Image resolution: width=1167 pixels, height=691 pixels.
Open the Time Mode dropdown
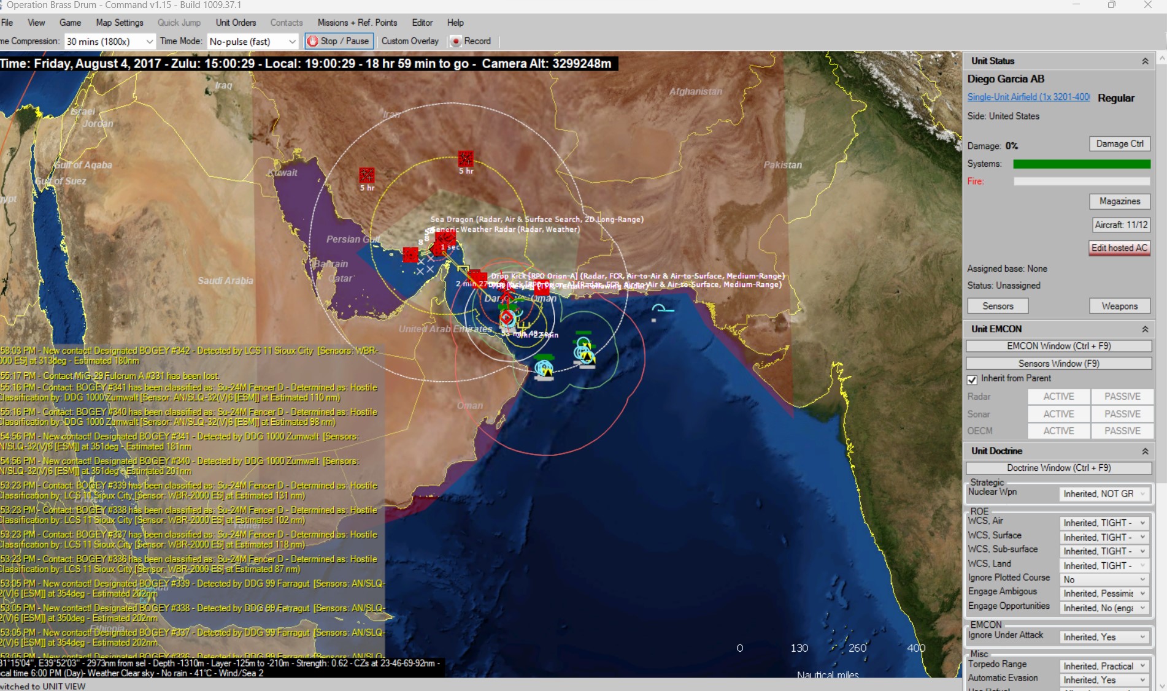[x=252, y=41]
